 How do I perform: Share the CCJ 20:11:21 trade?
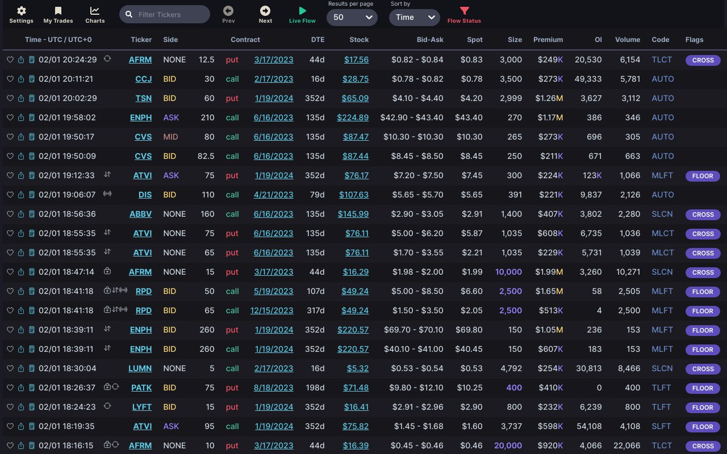point(21,79)
